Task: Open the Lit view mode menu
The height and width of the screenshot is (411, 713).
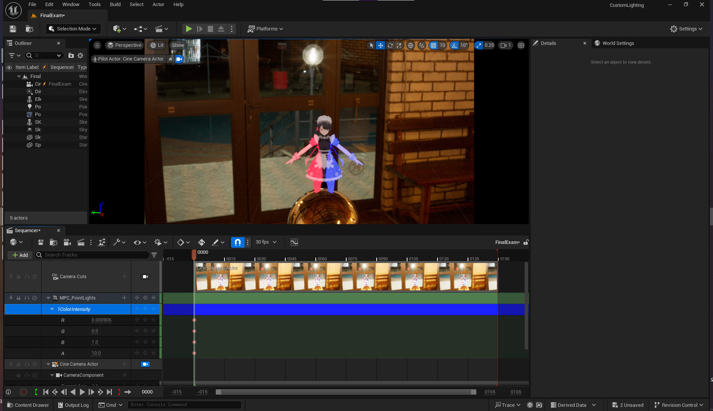Action: click(x=157, y=45)
